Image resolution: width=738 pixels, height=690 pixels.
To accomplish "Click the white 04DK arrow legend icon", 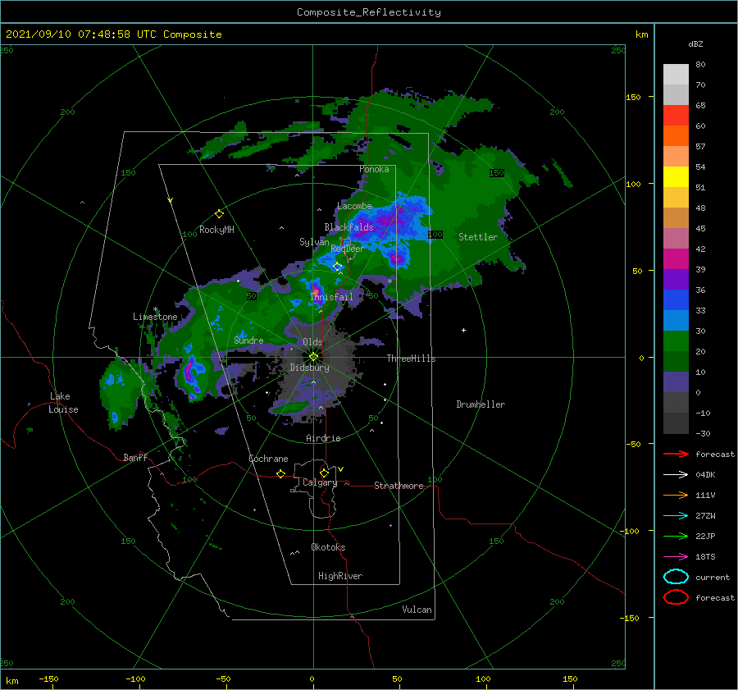I will (x=676, y=474).
